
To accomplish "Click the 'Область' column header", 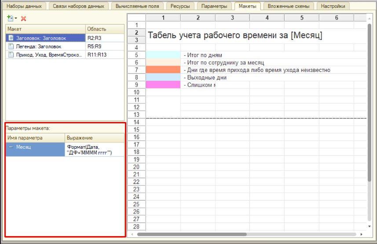I will [x=105, y=29].
